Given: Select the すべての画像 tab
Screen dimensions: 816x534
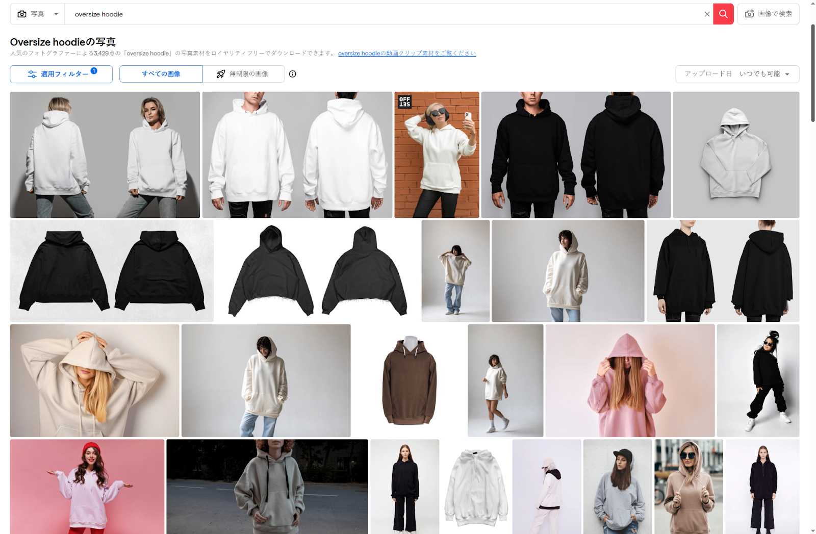Looking at the screenshot, I should click(x=161, y=74).
